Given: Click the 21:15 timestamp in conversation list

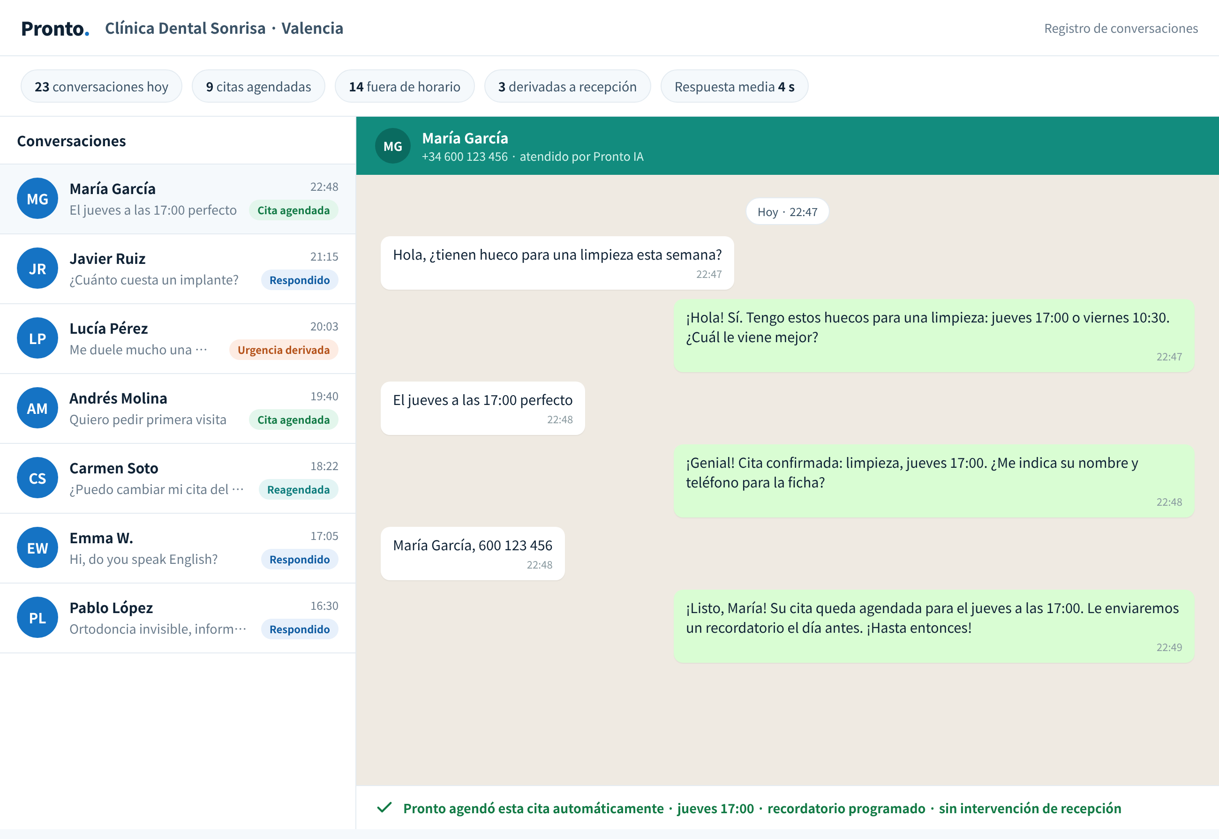Looking at the screenshot, I should tap(324, 256).
